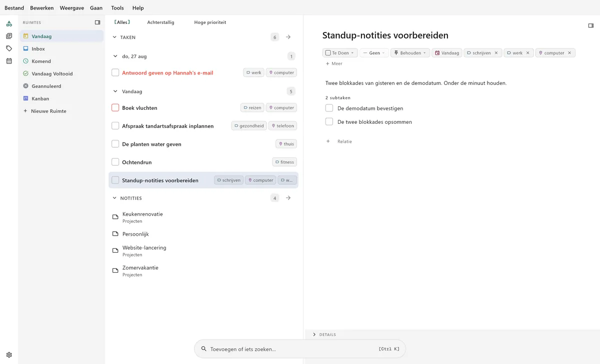600x364 pixels.
Task: Check off Antwoord geven op Hannah's e-mail
Action: pyautogui.click(x=115, y=72)
